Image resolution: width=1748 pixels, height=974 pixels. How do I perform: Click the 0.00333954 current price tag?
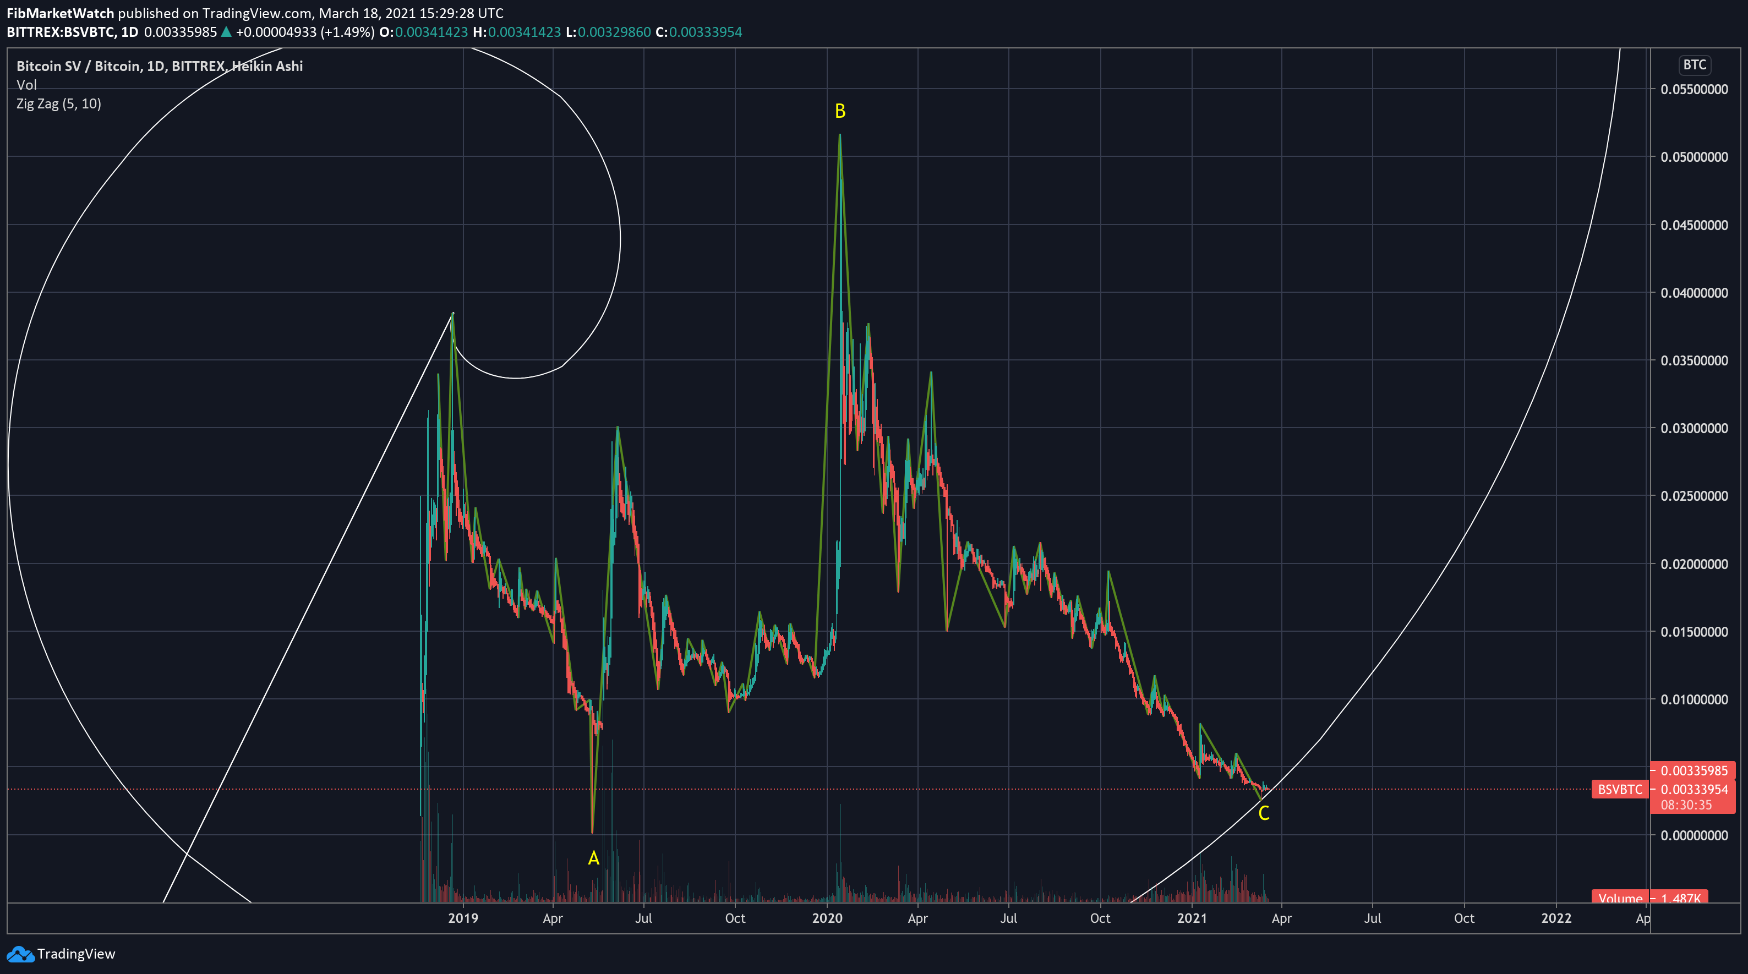[1694, 789]
